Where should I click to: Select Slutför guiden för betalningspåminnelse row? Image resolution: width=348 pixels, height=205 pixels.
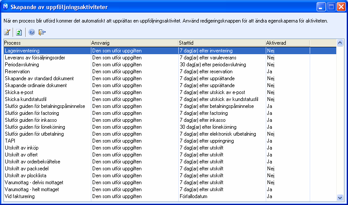coord(170,106)
